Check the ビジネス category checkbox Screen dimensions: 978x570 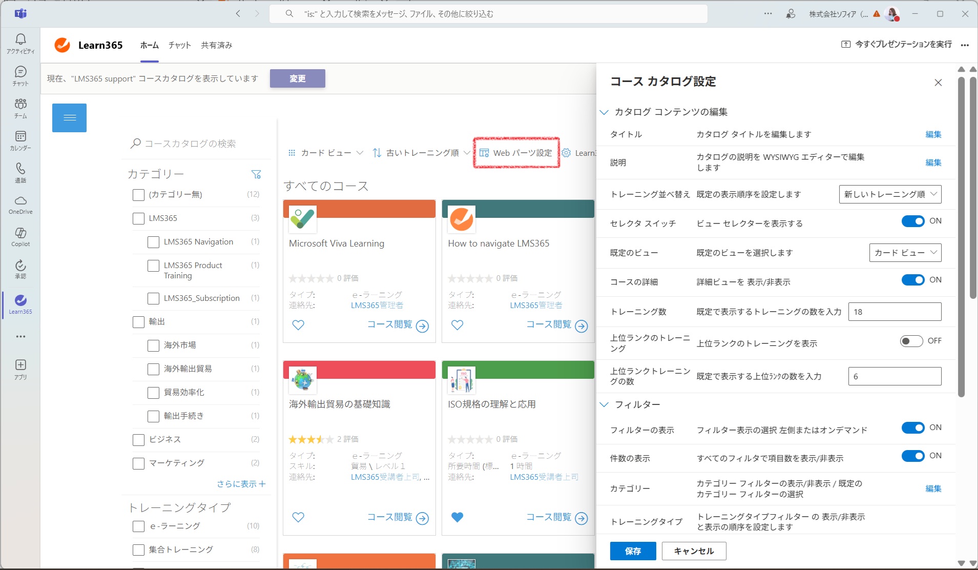coord(138,440)
